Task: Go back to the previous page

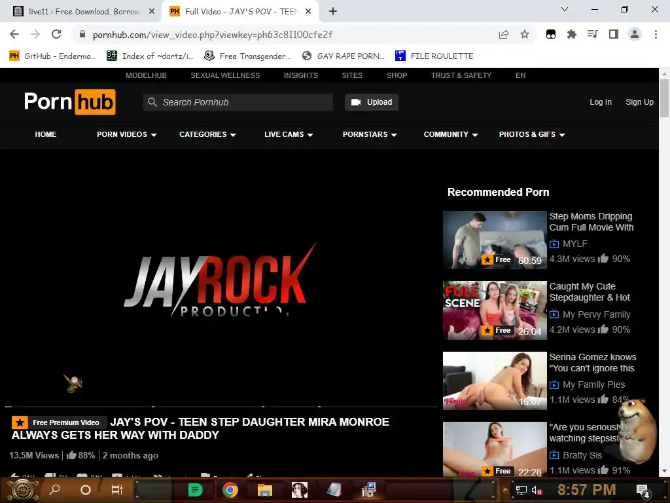Action: click(x=14, y=34)
